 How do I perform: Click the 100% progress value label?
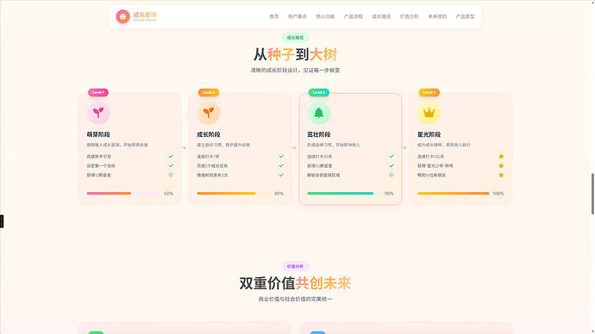(x=498, y=194)
